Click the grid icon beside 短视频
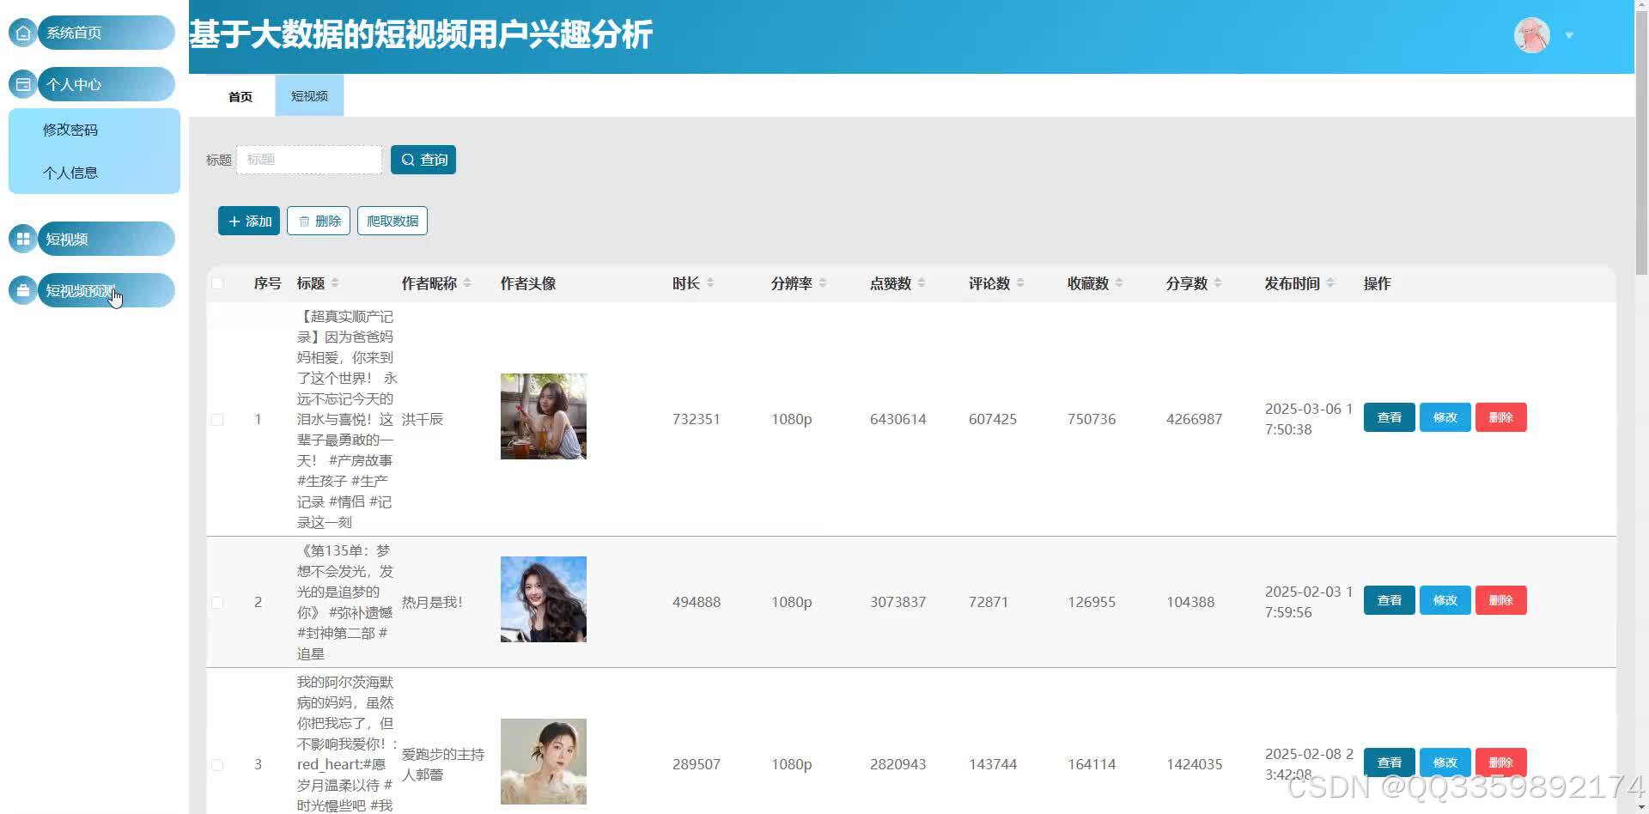Screen dimensions: 1649x814 click(22, 239)
